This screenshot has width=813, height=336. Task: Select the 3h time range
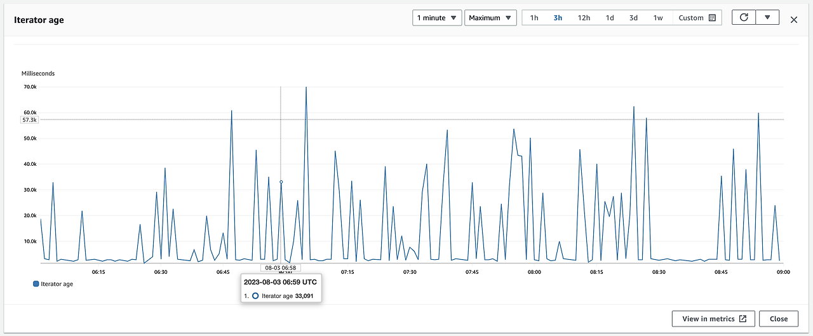(558, 18)
